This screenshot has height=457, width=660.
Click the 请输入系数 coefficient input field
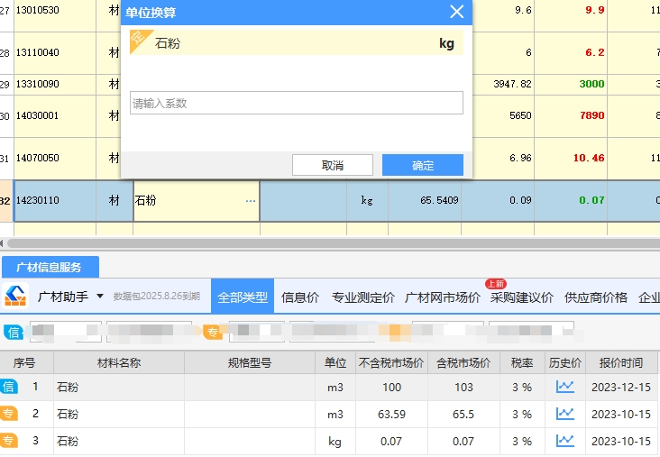[x=297, y=103]
